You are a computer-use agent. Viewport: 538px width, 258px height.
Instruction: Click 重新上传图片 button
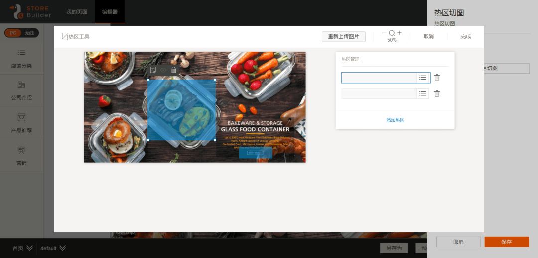click(343, 37)
